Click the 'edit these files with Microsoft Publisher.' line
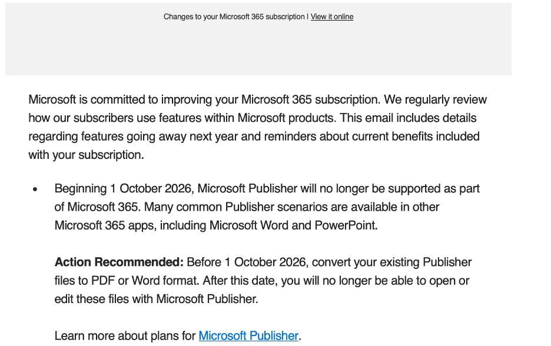 [x=157, y=299]
